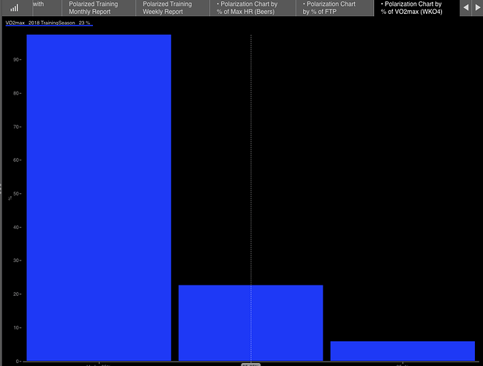
Task: Click the VO2max 2018 TrainingSeason legend label
Action: point(49,23)
